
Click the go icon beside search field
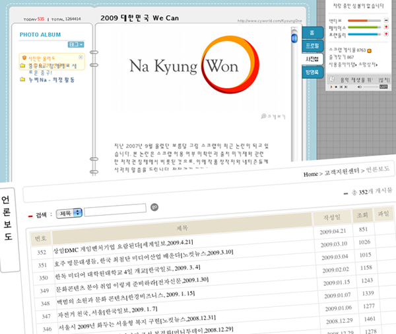coord(155,207)
